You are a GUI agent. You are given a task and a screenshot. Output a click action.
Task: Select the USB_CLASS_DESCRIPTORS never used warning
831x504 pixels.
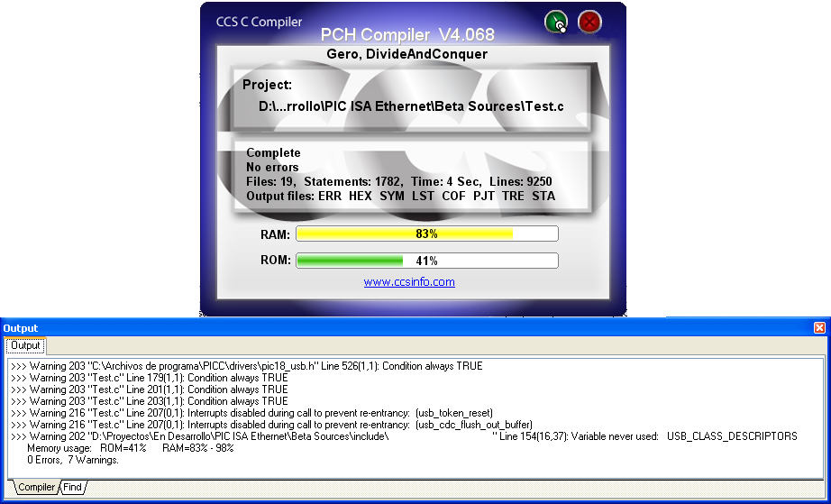[404, 436]
